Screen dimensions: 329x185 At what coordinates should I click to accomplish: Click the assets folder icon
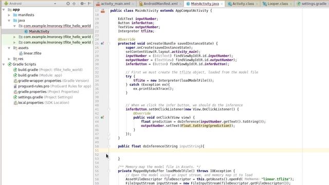tap(15, 48)
